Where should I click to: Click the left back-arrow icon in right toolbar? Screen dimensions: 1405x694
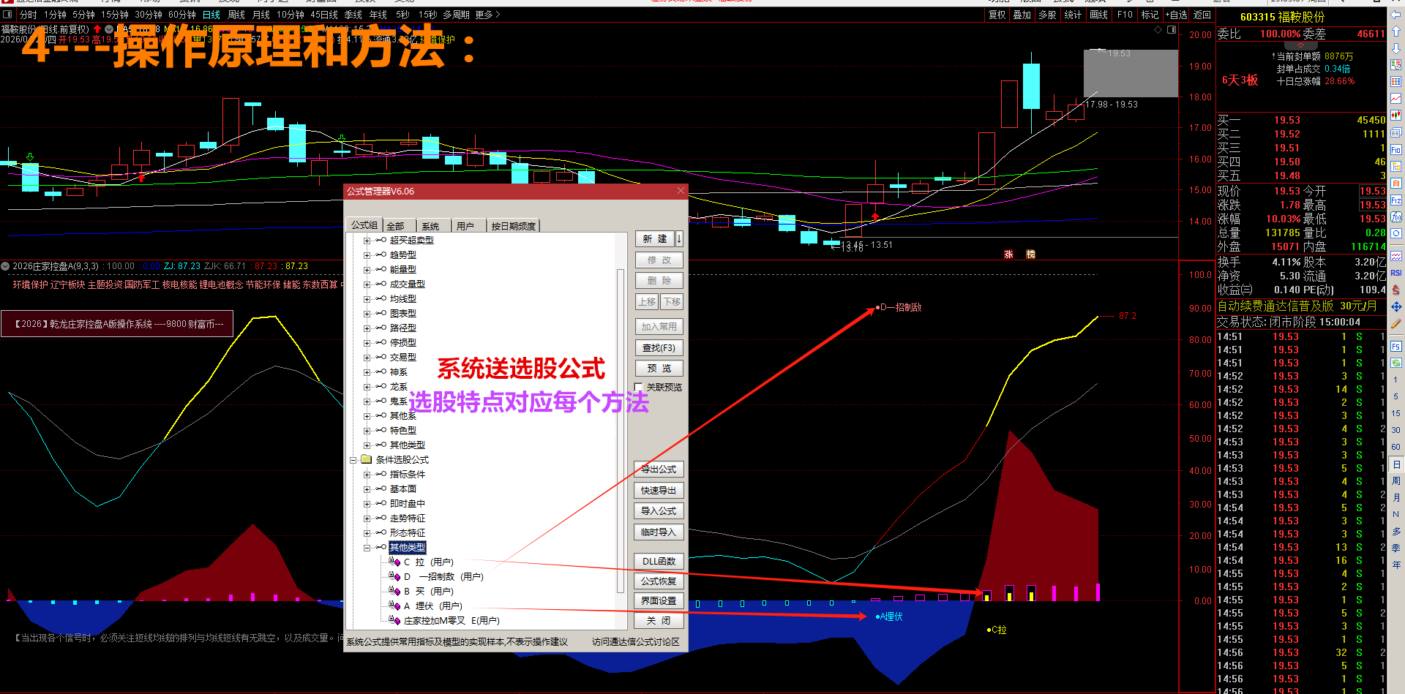coord(1396,15)
